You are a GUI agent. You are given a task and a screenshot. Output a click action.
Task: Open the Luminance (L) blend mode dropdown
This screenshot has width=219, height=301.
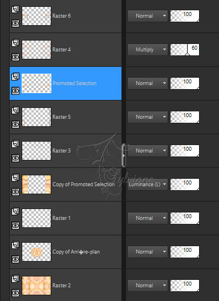pos(148,184)
